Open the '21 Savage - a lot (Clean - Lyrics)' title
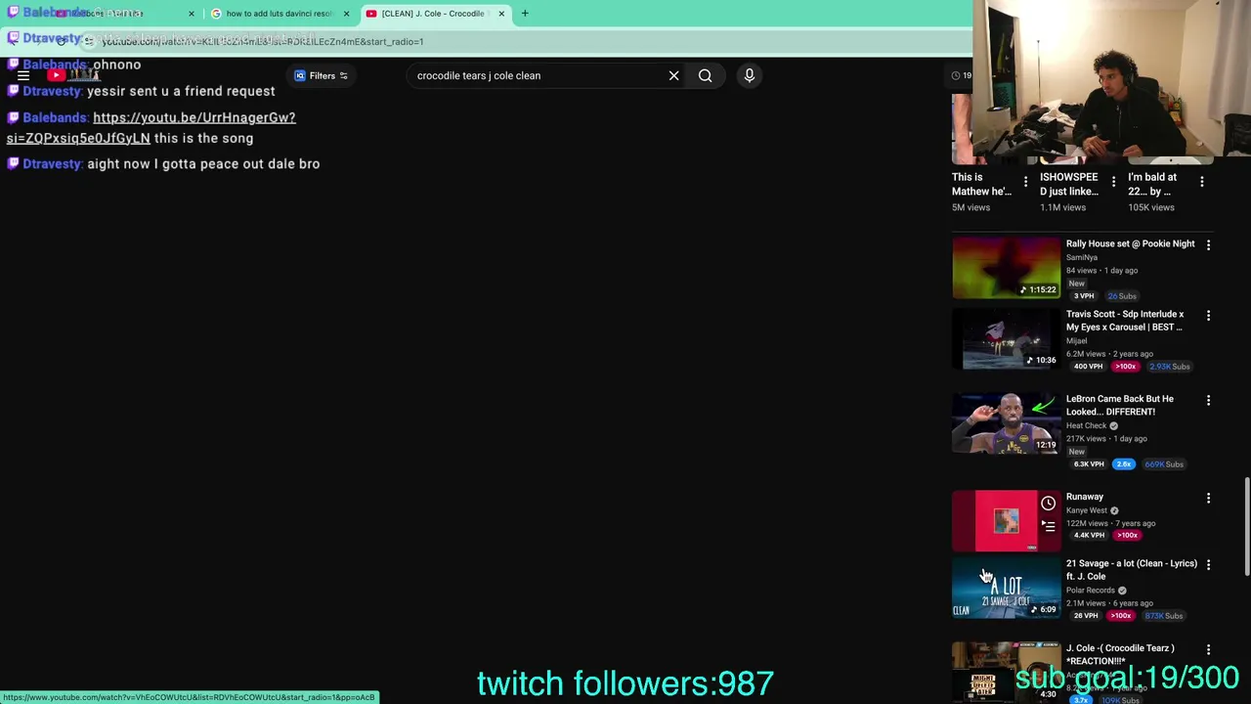1251x704 pixels. tap(1132, 569)
